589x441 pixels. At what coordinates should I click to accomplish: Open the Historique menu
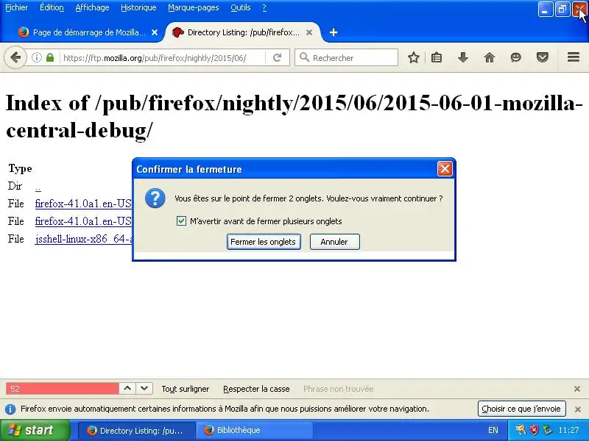tap(138, 7)
